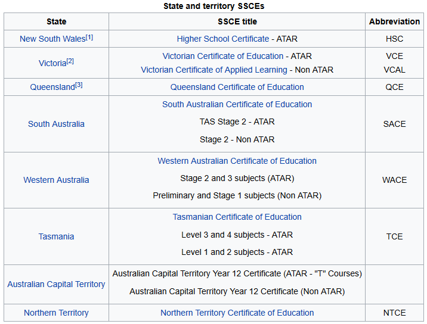Viewport: 427px width, 324px height.
Task: Open the Queensland state link
Action: (x=52, y=87)
